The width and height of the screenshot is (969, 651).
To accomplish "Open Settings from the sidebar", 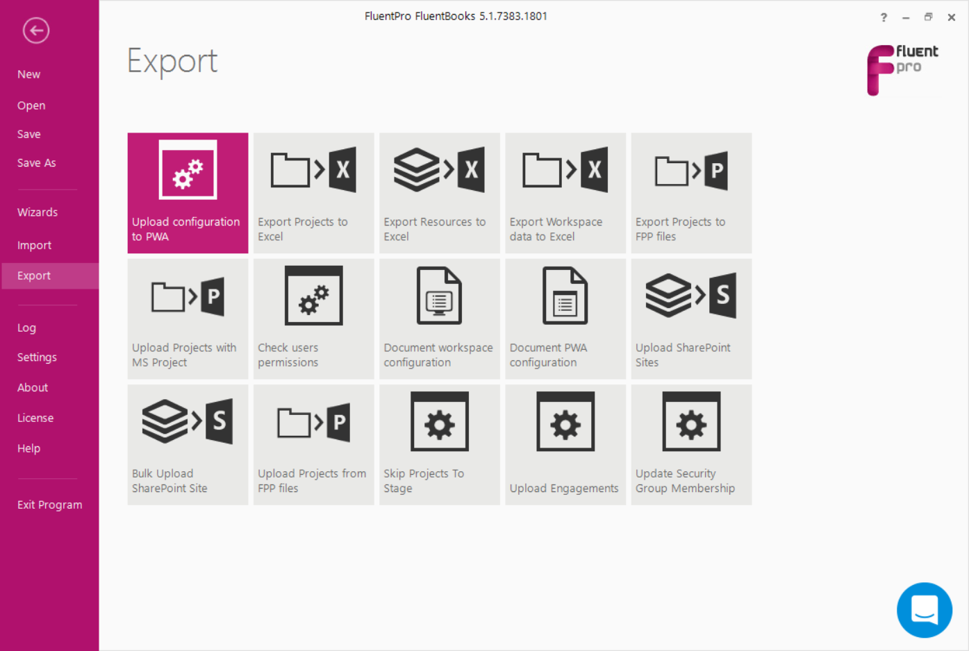I will click(37, 357).
